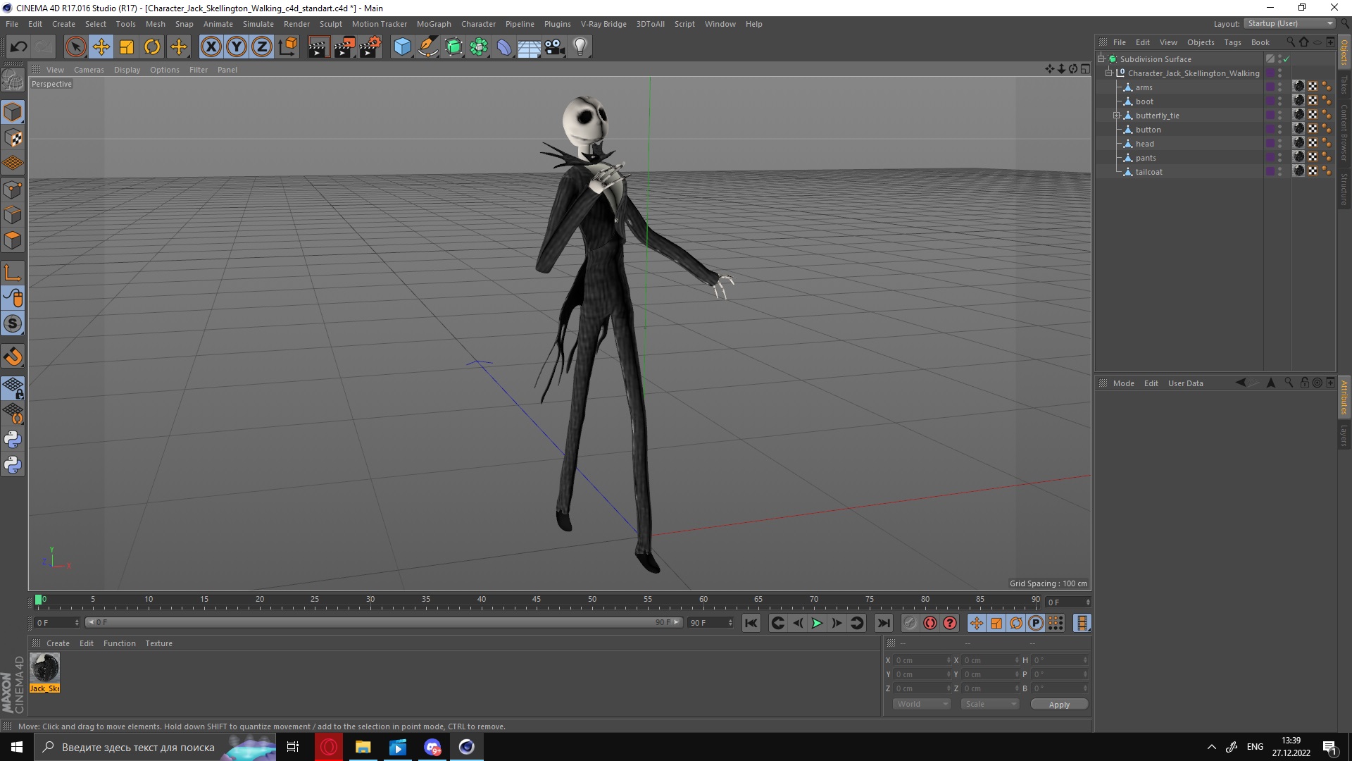Play the animation forwards

(x=817, y=623)
